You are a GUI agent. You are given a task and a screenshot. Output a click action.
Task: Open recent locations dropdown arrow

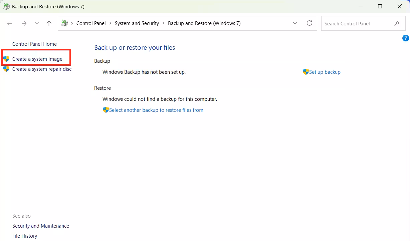[x=37, y=23]
